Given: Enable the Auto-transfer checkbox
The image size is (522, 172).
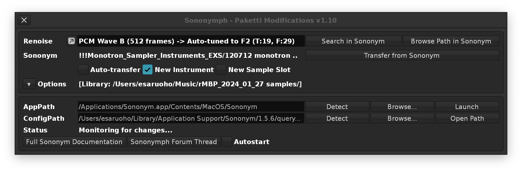Looking at the screenshot, I should 83,70.
